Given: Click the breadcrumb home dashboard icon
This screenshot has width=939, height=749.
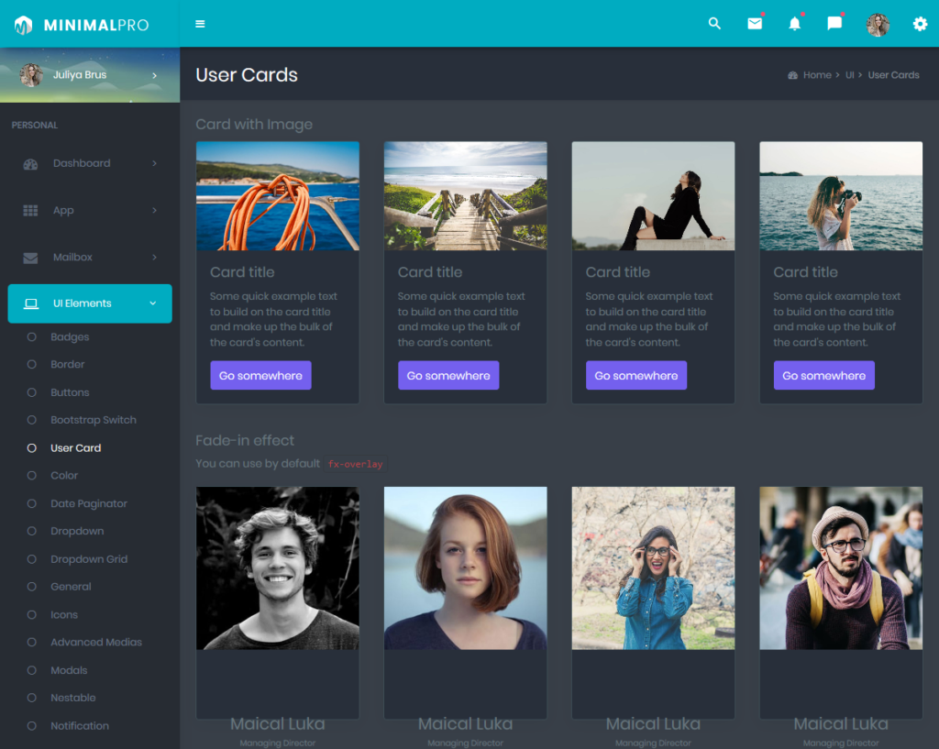Looking at the screenshot, I should click(792, 75).
